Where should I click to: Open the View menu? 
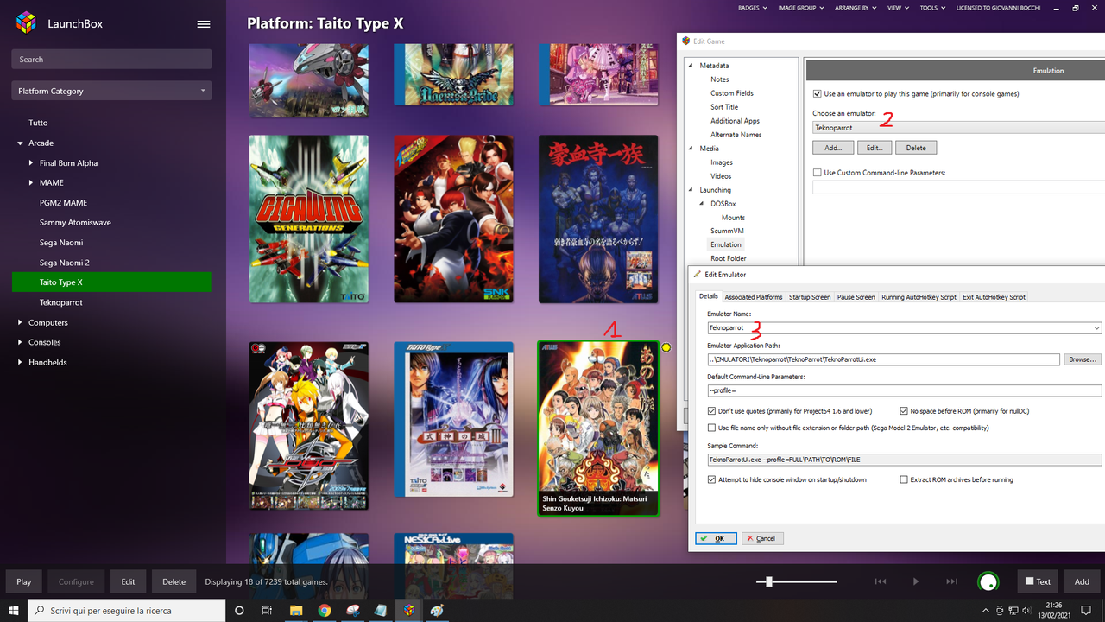pos(897,8)
